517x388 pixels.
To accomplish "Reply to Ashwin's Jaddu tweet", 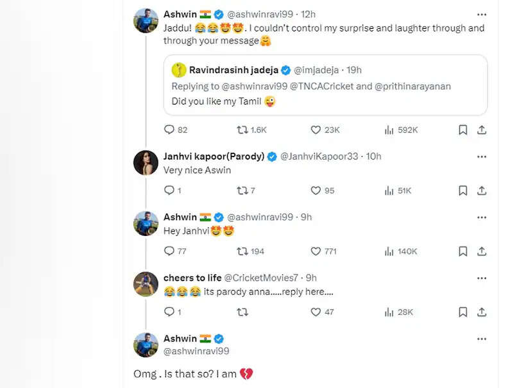I will [x=169, y=130].
